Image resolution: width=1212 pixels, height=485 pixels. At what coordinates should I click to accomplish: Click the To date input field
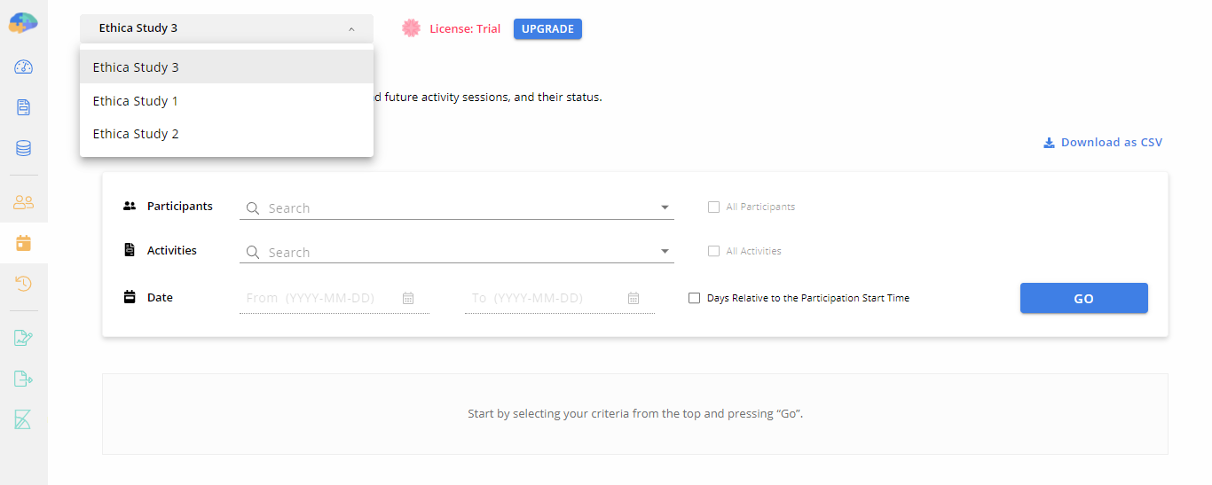559,298
